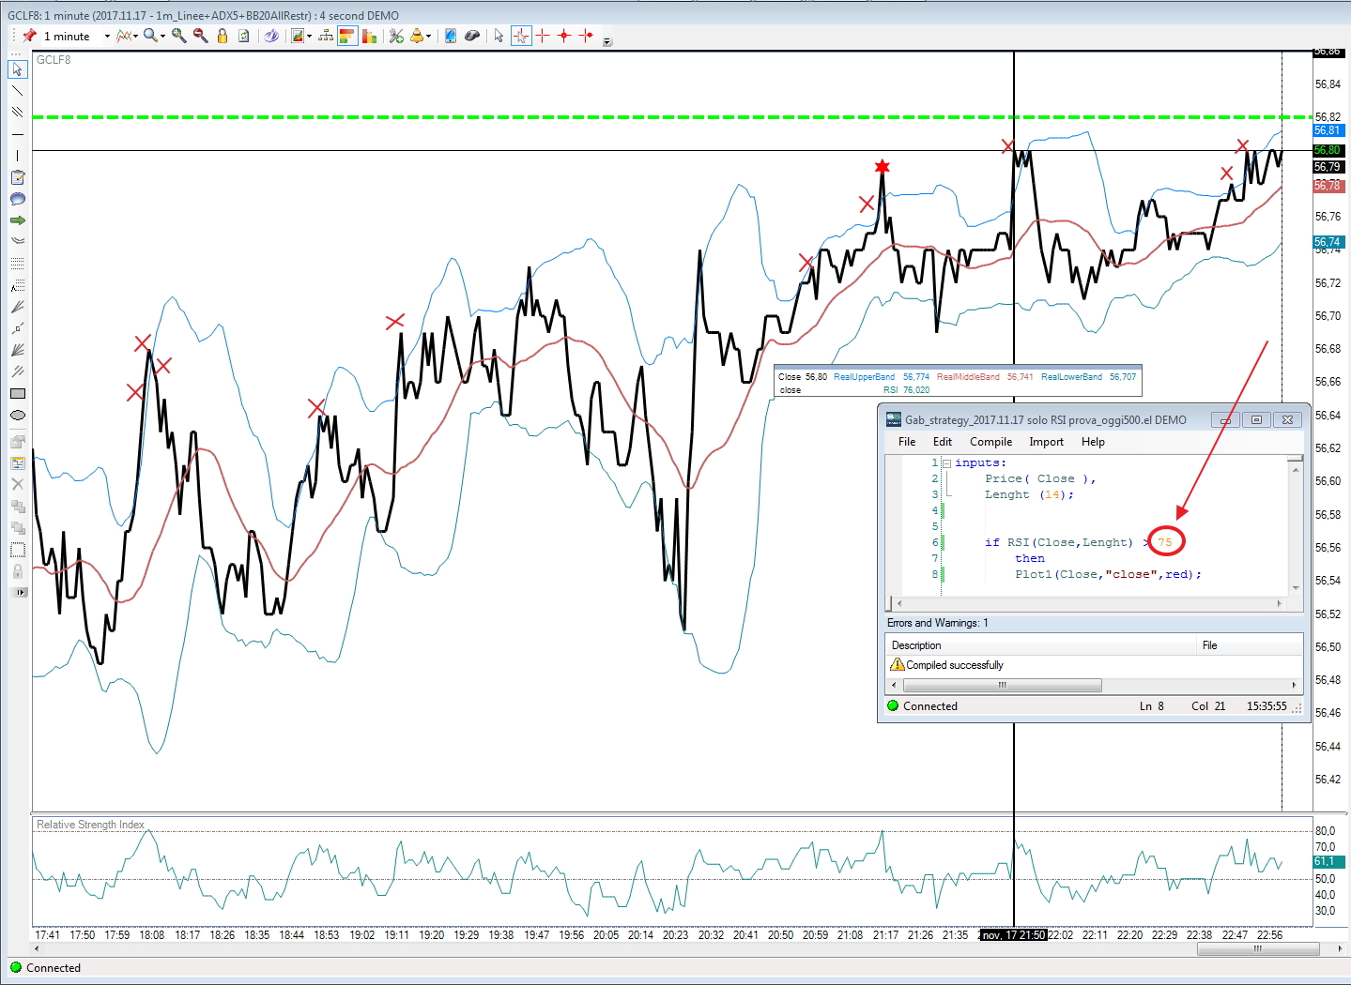Open the File menu in editor window
This screenshot has height=985, width=1351.
point(907,442)
